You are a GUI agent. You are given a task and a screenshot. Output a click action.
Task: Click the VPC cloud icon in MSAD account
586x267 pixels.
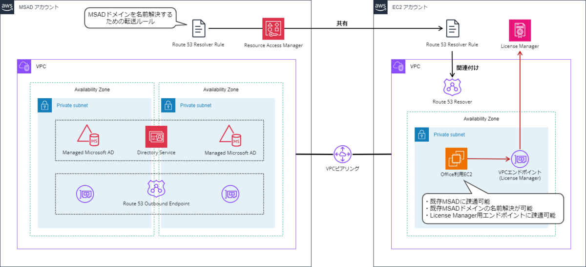[24, 66]
